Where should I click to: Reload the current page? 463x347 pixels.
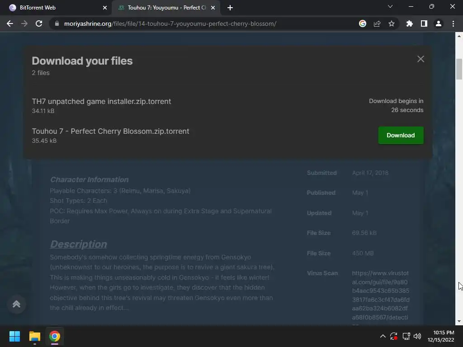[39, 23]
